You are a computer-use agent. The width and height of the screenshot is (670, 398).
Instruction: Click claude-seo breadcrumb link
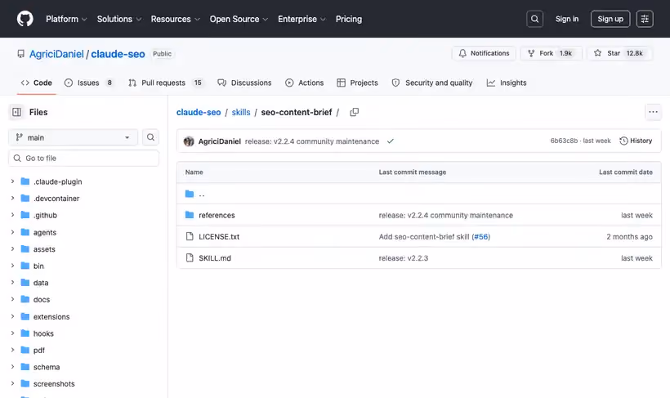click(199, 112)
